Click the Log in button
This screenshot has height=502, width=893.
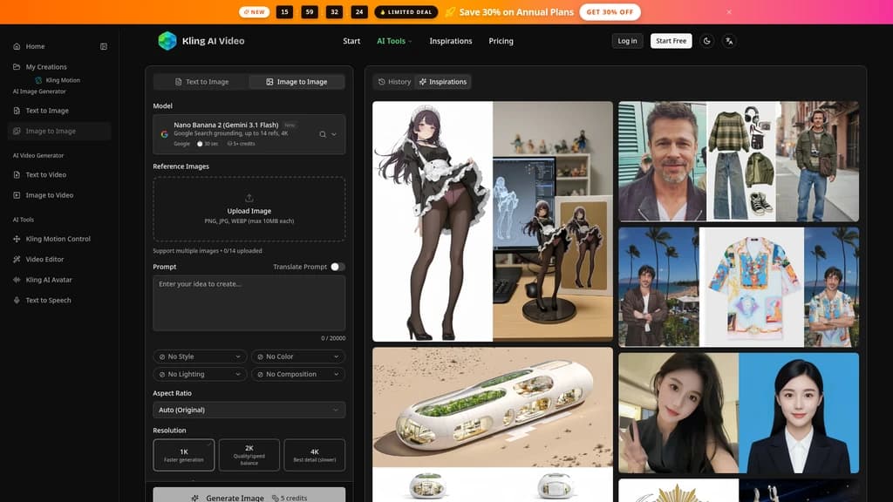(627, 41)
